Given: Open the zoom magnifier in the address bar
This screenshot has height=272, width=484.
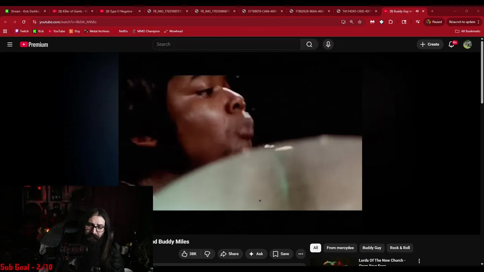Looking at the screenshot, I should pyautogui.click(x=351, y=22).
